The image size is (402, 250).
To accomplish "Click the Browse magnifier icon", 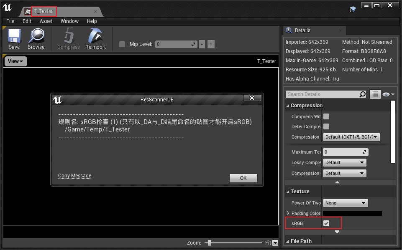I will (x=36, y=36).
